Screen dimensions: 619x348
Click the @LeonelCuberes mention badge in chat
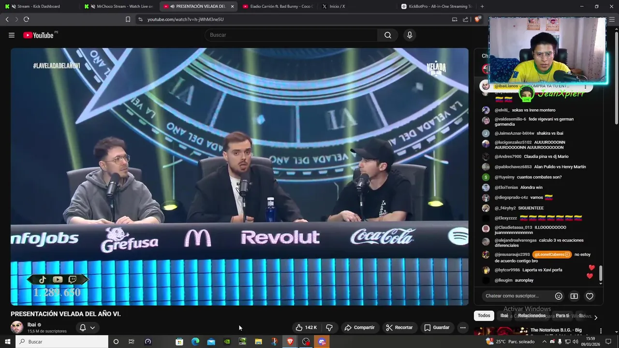(x=552, y=255)
